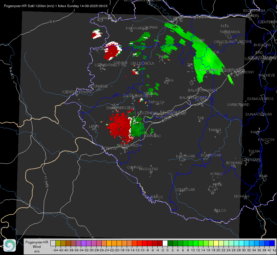Click the SZENTGOTTHÁRD city label

click(x=77, y=92)
